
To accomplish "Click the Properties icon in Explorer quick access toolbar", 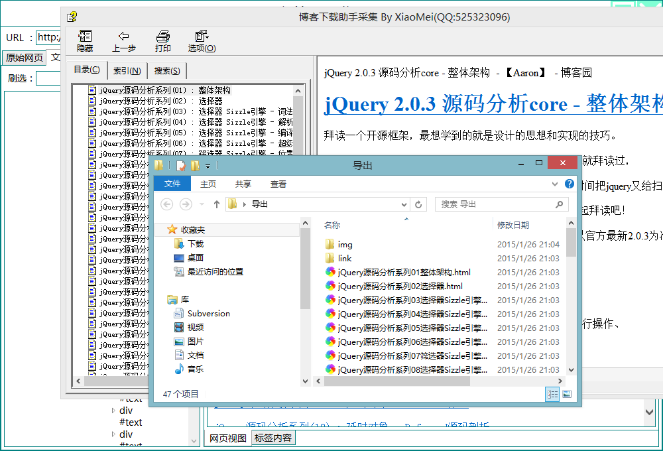I will click(180, 165).
